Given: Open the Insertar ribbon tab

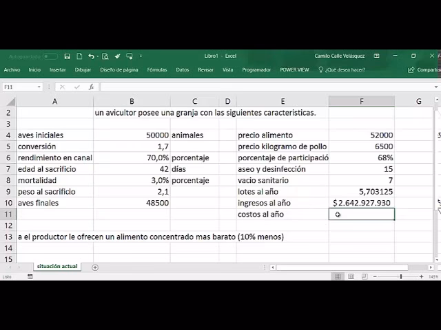Looking at the screenshot, I should coord(58,69).
